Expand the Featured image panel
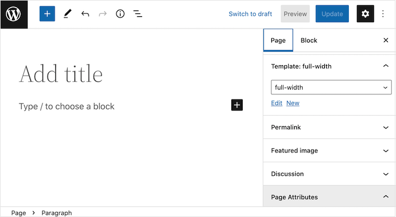396x217 pixels. [330, 151]
